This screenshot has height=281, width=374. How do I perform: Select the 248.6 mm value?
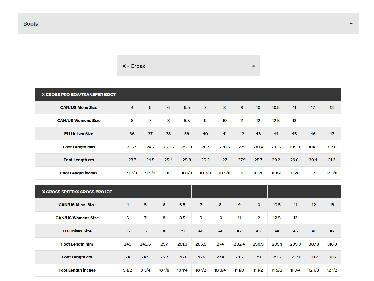(145, 244)
